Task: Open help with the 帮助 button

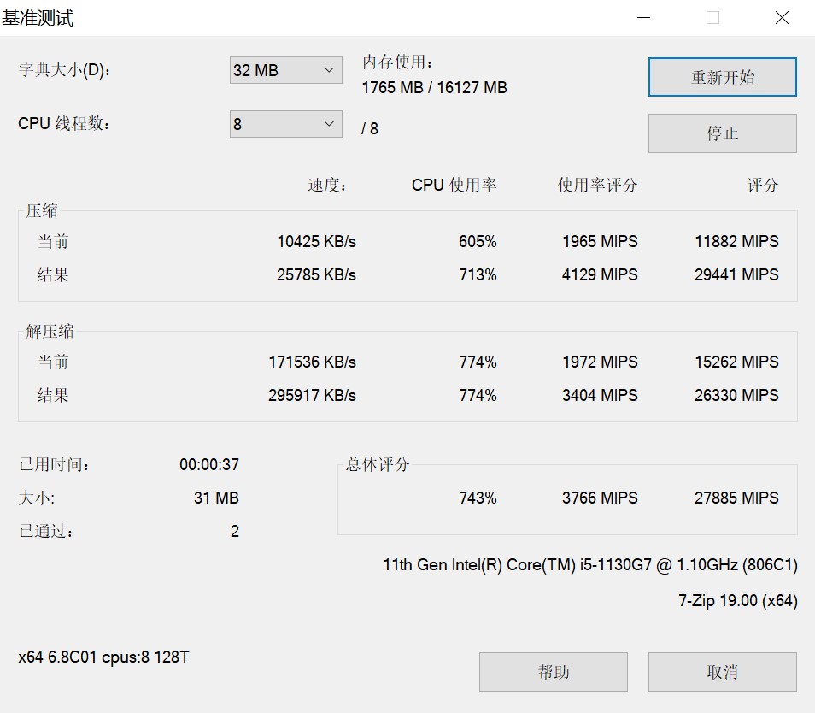Action: click(x=553, y=672)
